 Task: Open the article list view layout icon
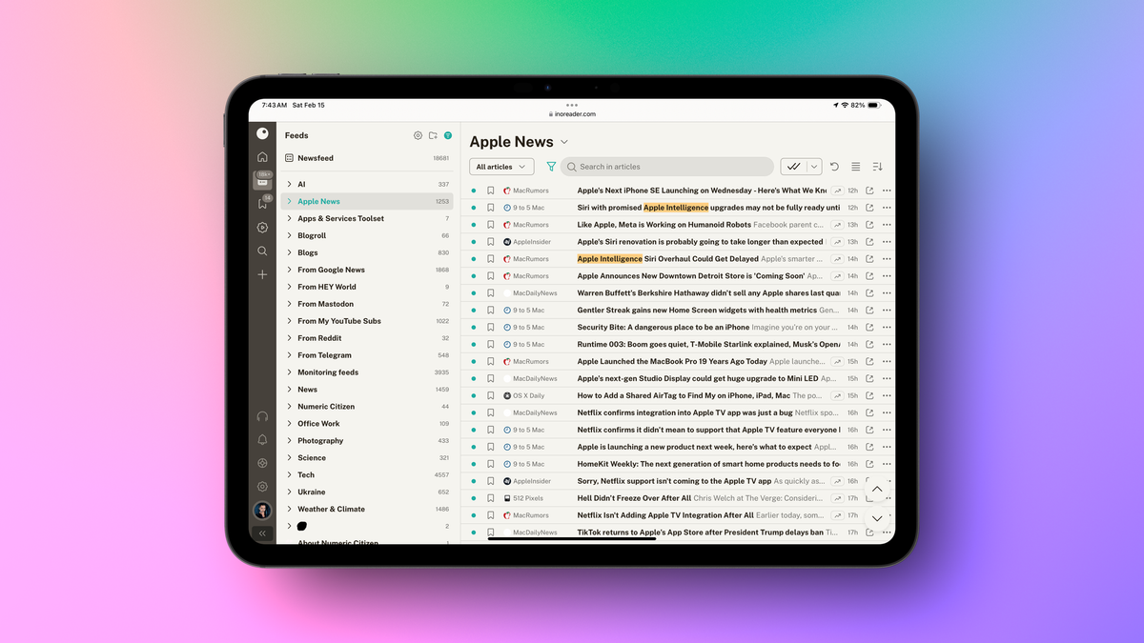point(855,167)
